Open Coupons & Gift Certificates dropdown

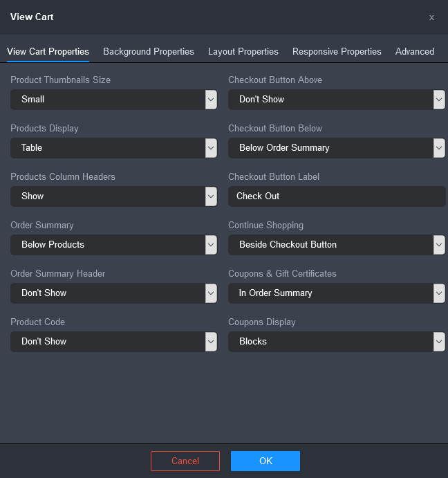coord(337,293)
